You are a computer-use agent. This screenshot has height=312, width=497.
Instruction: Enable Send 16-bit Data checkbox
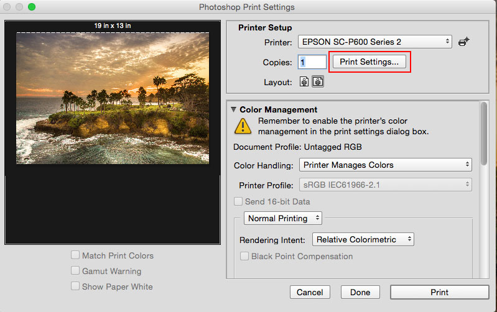238,201
